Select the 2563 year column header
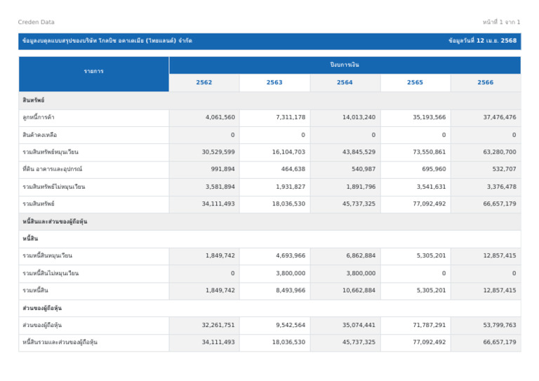 (x=274, y=83)
